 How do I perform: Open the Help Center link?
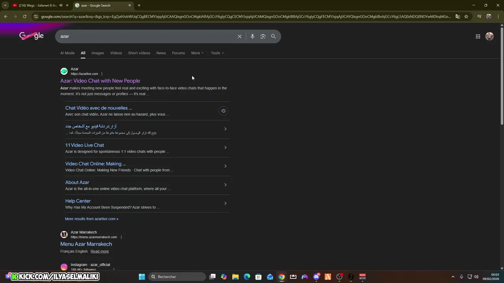point(78,201)
